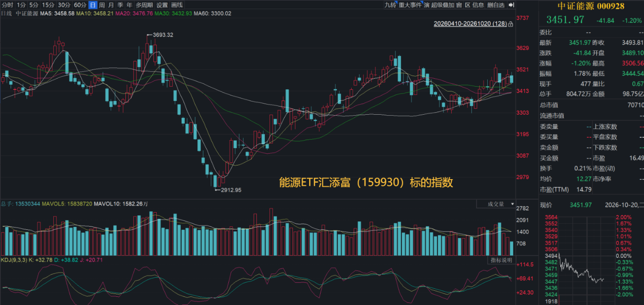
Task: Select the 区 interval statistics tool
Action: tap(467, 5)
